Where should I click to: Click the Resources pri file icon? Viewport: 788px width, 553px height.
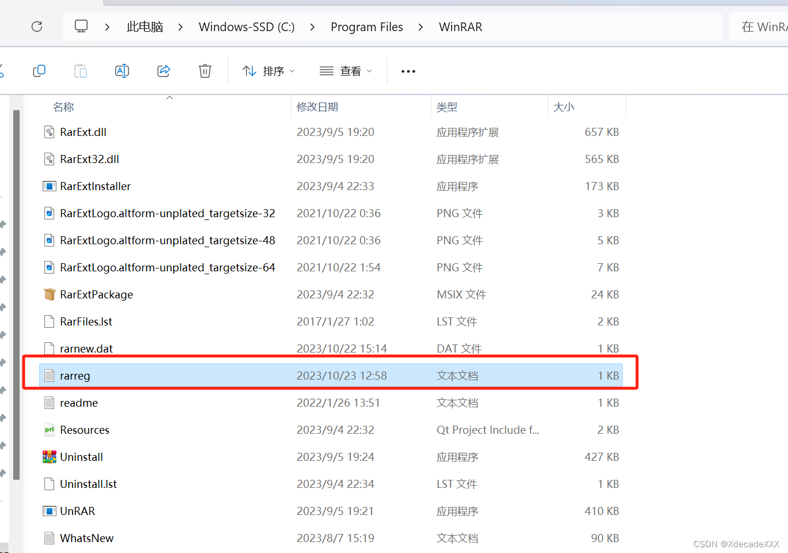[x=50, y=430]
